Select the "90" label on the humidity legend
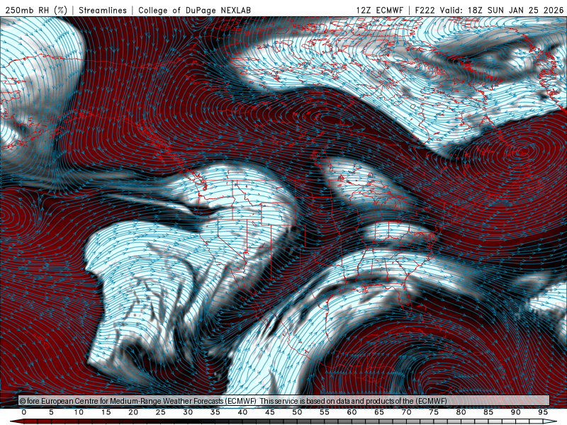567x425 pixels. [x=516, y=412]
